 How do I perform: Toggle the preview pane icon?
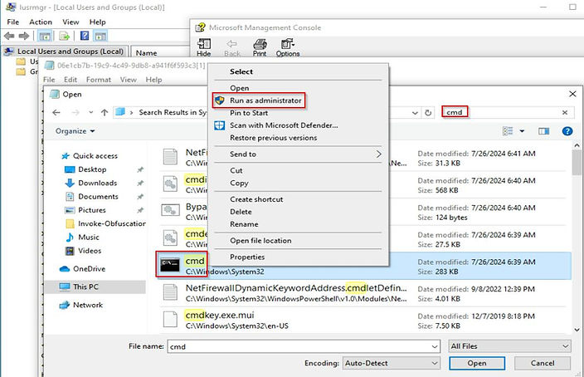tap(544, 131)
